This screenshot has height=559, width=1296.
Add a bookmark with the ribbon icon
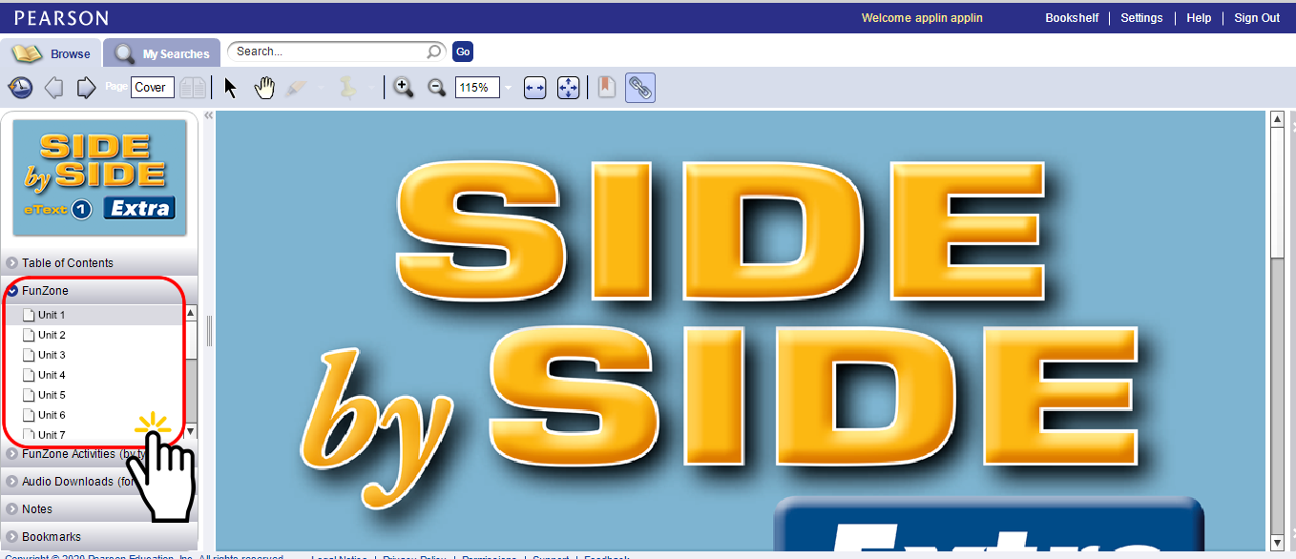(606, 88)
